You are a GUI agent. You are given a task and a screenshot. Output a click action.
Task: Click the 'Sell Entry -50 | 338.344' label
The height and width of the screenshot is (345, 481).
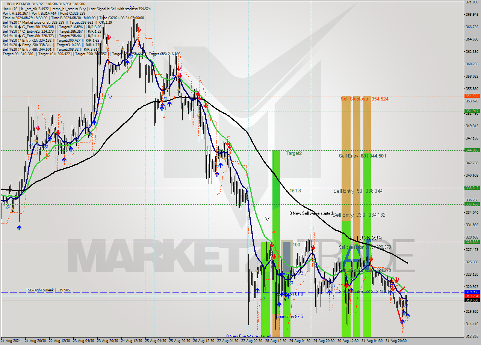coord(358,191)
